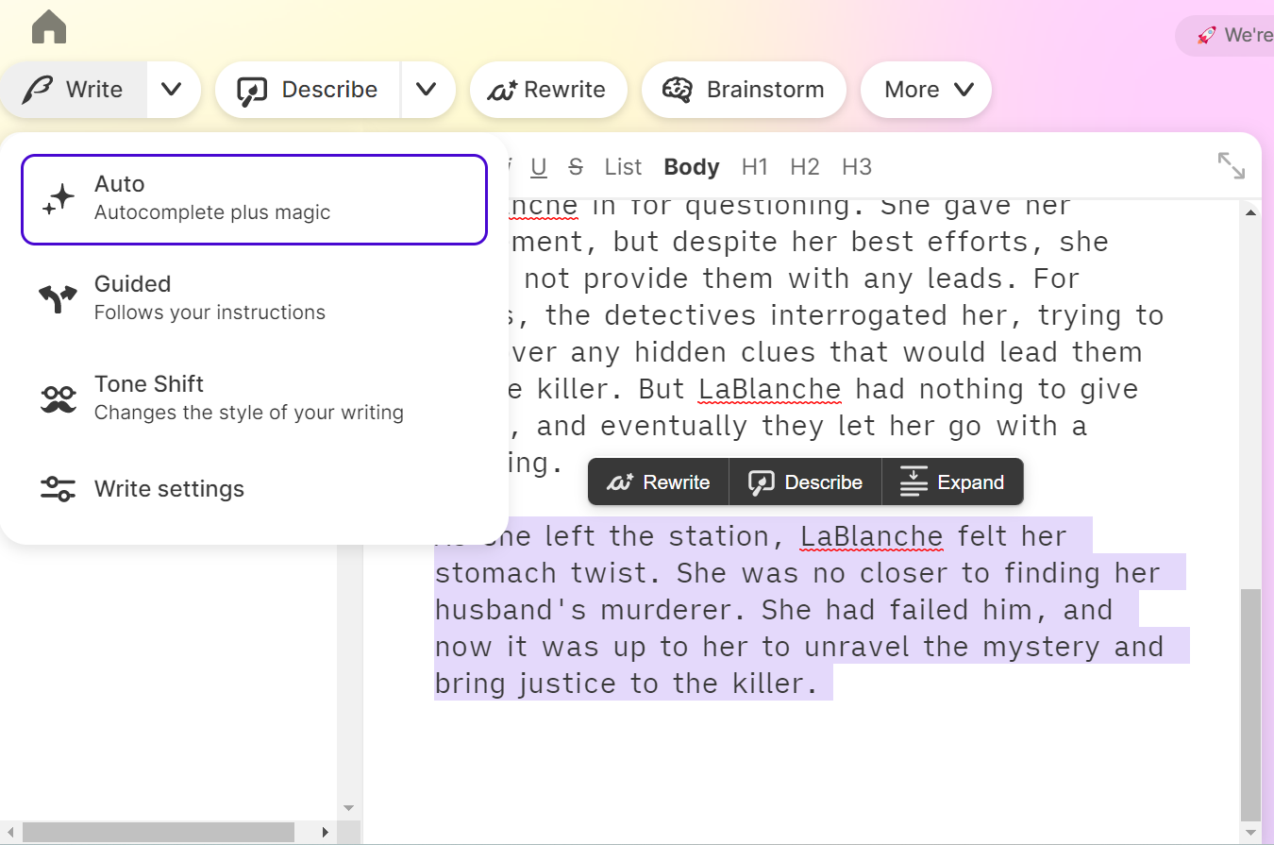
Task: Select Auto autocomplete plus magic mode
Action: click(254, 199)
